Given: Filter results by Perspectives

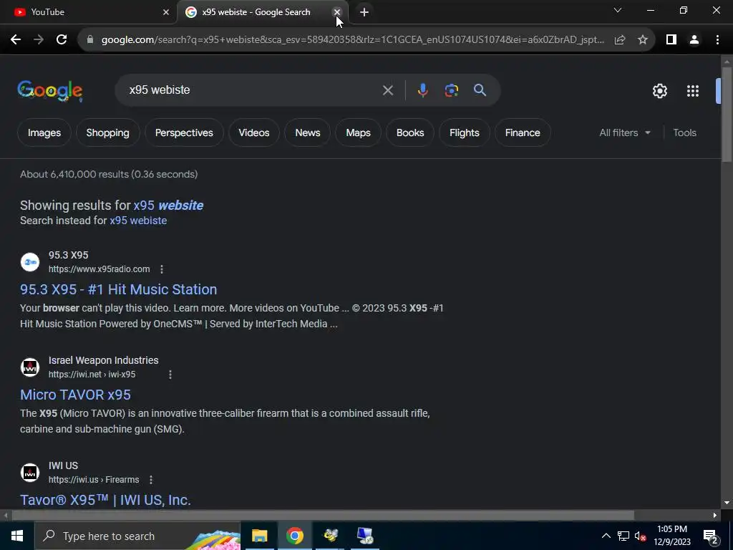Looking at the screenshot, I should pyautogui.click(x=184, y=132).
